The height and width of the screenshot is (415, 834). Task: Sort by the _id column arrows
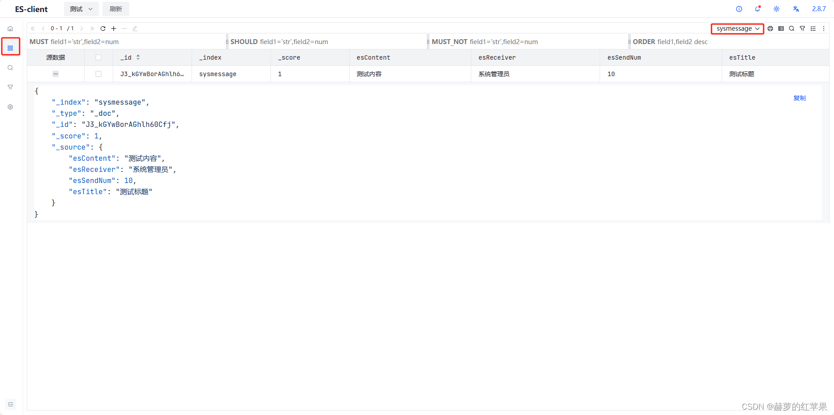pyautogui.click(x=138, y=57)
